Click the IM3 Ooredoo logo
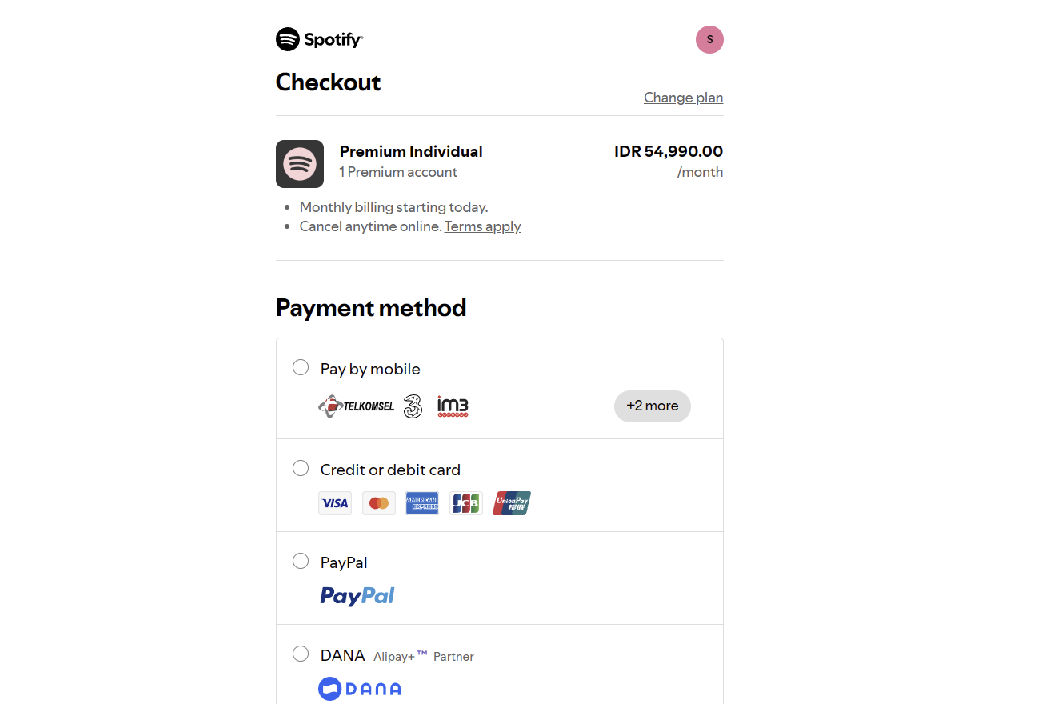Viewport: 1046px width, 704px height. click(x=453, y=406)
